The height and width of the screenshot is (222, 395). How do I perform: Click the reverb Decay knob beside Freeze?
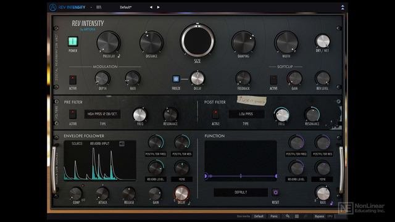(x=197, y=78)
